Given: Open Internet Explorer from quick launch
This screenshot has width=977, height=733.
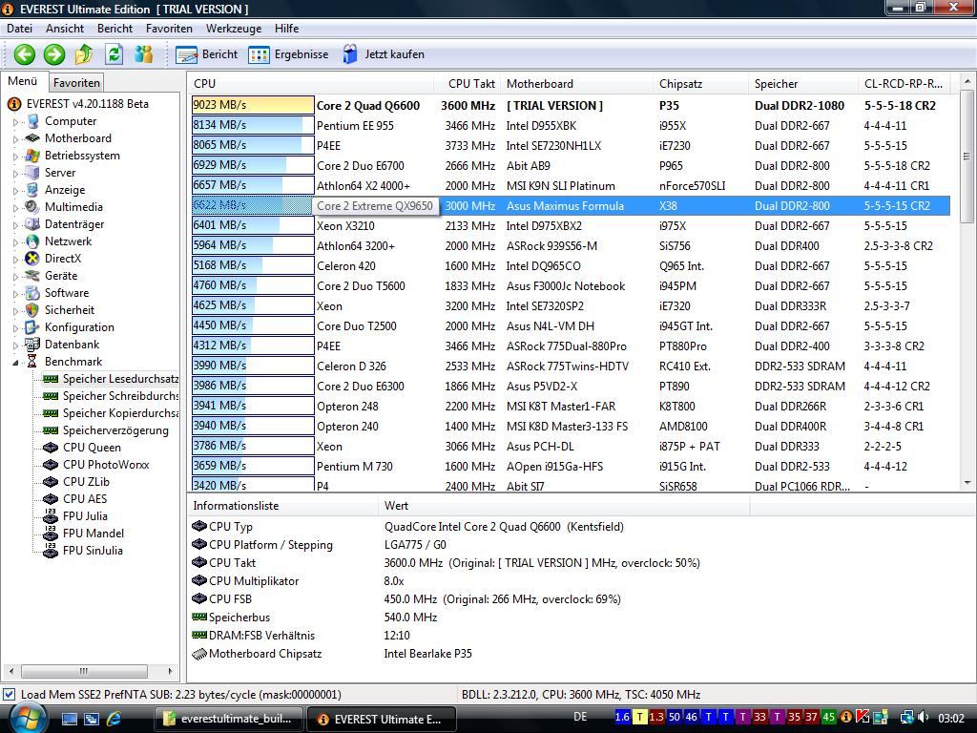Looking at the screenshot, I should click(114, 719).
